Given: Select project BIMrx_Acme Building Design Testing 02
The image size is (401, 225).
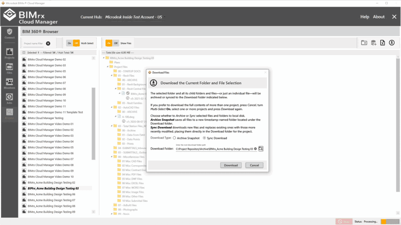Looking at the screenshot, I should click(x=51, y=183).
